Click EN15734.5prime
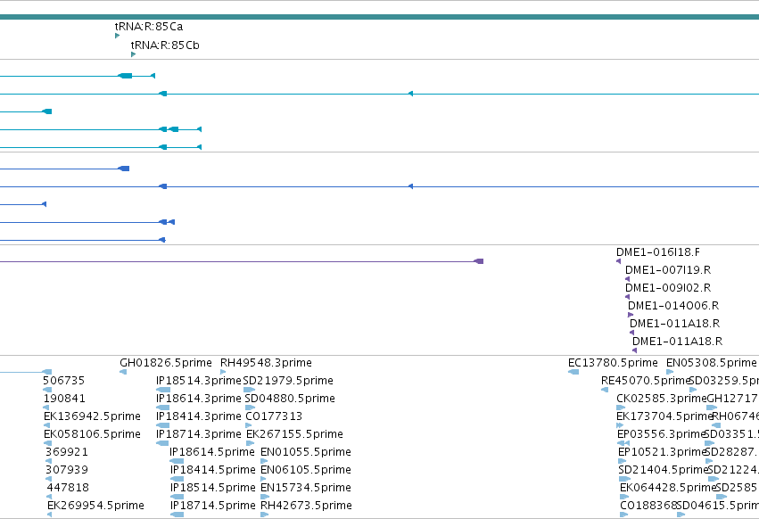 [x=306, y=488]
